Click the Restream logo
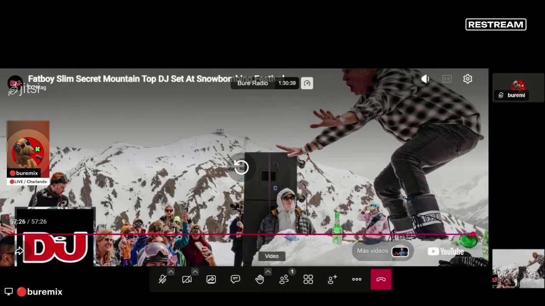The height and width of the screenshot is (306, 545). (496, 25)
